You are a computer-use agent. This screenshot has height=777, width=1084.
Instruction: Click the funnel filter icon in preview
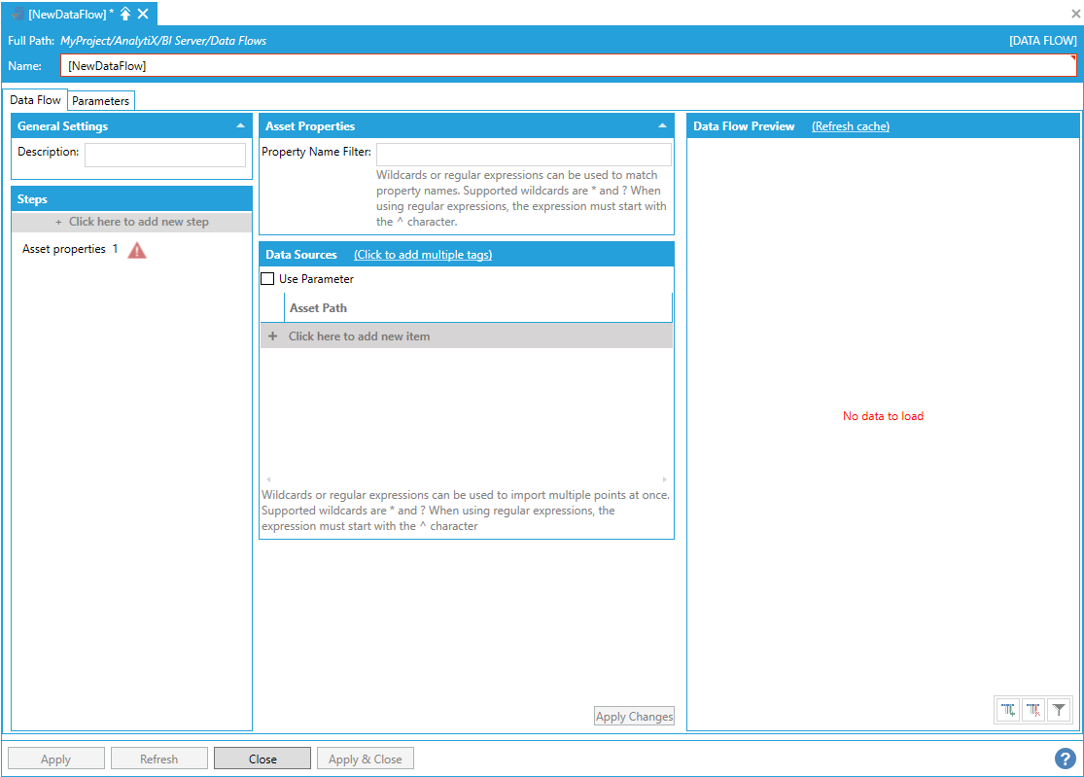tap(1059, 711)
